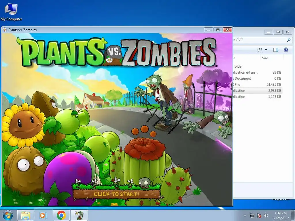Click the Plants vs. Zombies title bar icon
Screen dimensions: 295x221
pyautogui.click(x=5, y=30)
